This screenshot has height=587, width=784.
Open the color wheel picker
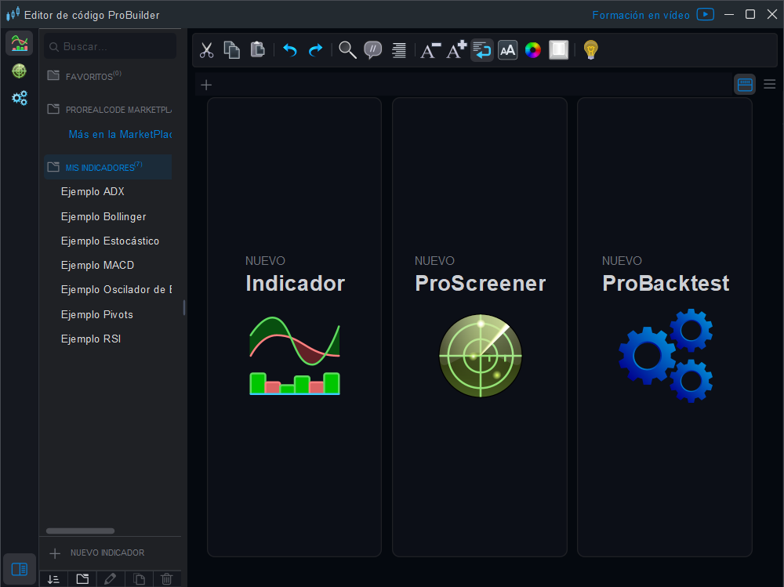(x=533, y=50)
